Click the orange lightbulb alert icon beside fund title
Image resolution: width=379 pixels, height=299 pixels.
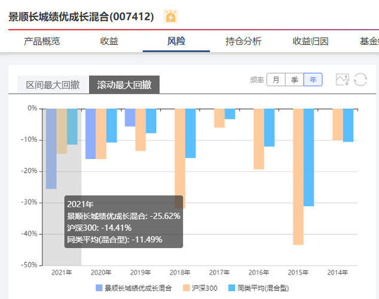click(x=170, y=16)
